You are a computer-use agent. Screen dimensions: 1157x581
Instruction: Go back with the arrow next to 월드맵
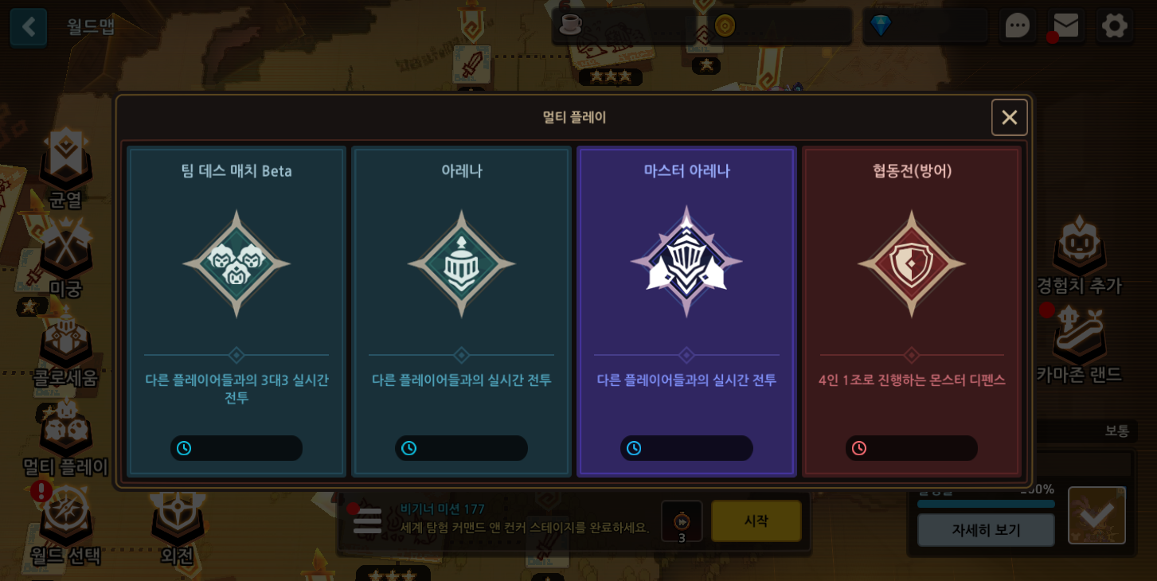pos(29,26)
